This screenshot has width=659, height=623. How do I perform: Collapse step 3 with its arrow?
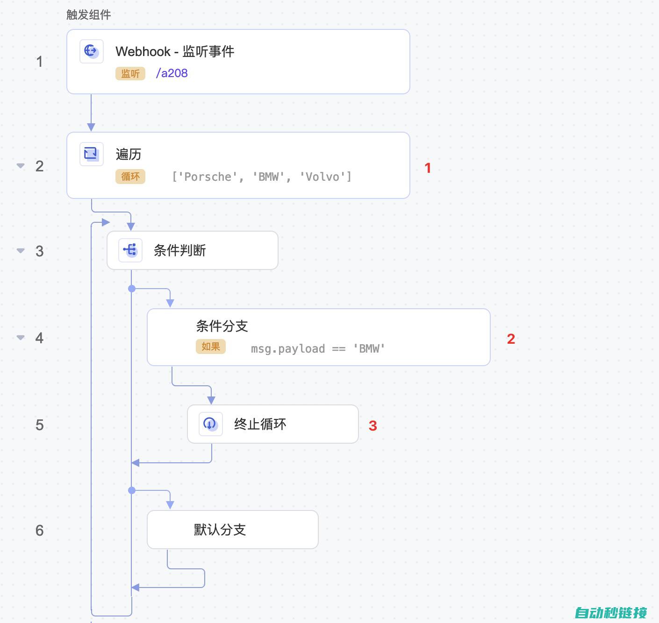click(x=21, y=250)
